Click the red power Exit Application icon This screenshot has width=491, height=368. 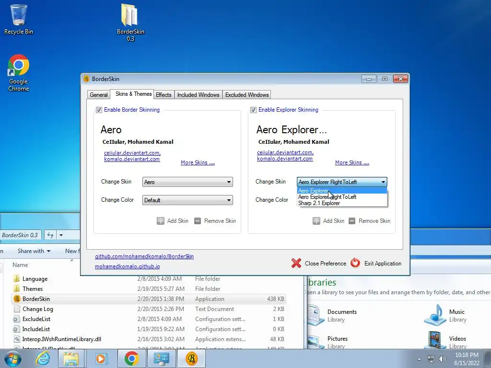point(355,263)
